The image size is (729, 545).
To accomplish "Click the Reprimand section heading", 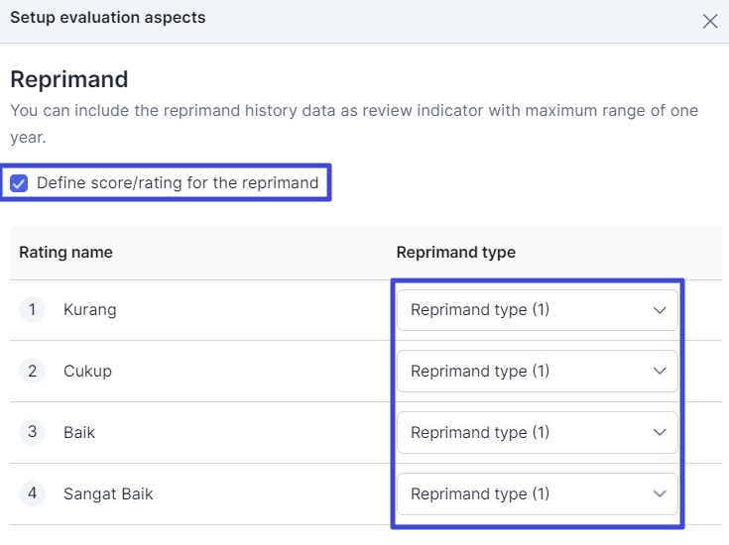I will (x=69, y=79).
